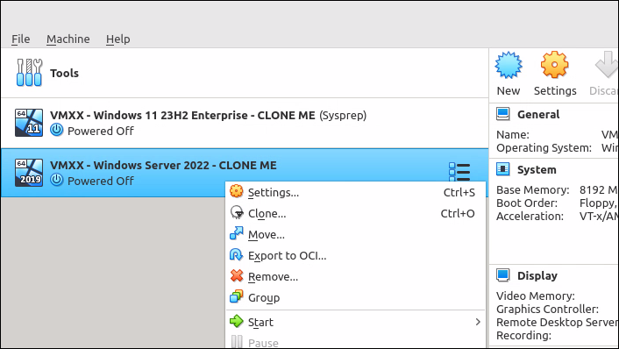Click the (Sysprep) snapshot text
The image size is (619, 349).
(x=343, y=116)
